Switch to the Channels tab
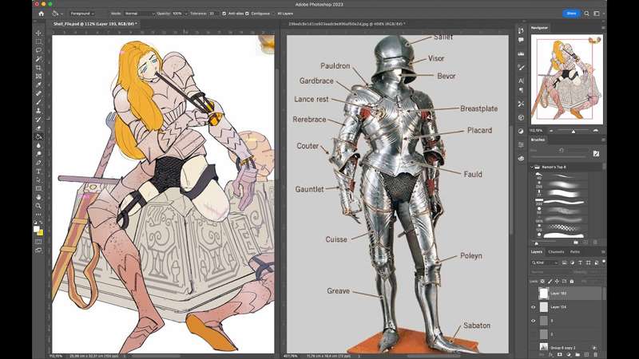This screenshot has height=359, width=639. point(556,252)
